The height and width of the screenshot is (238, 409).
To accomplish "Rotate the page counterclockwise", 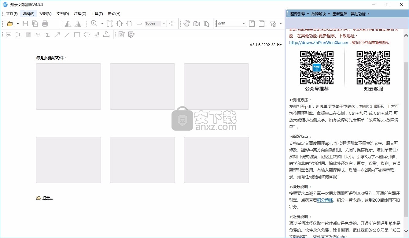I will pos(68,24).
